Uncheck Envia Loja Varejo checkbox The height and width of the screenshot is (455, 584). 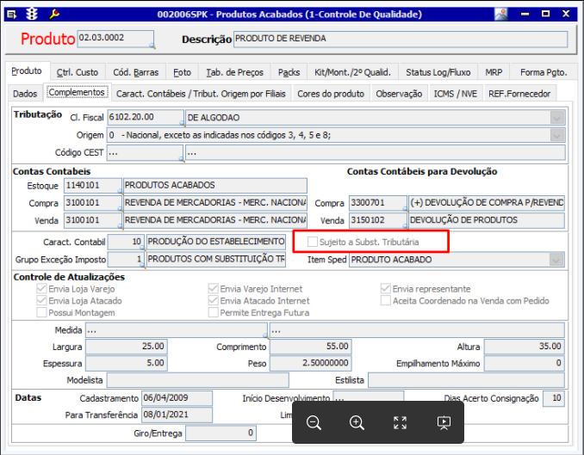[x=41, y=289]
